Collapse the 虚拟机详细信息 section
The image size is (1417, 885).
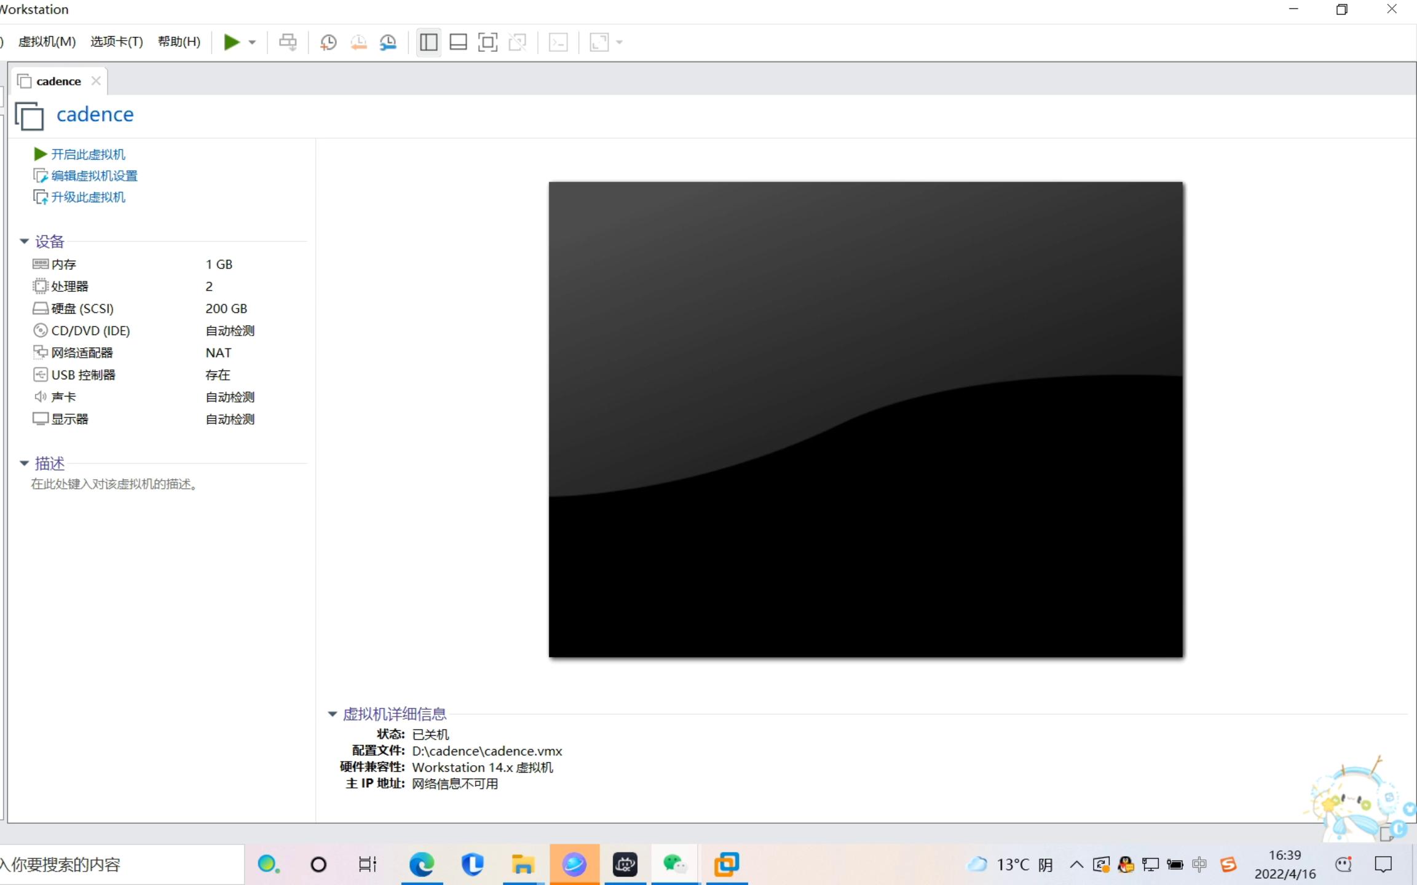click(x=333, y=714)
